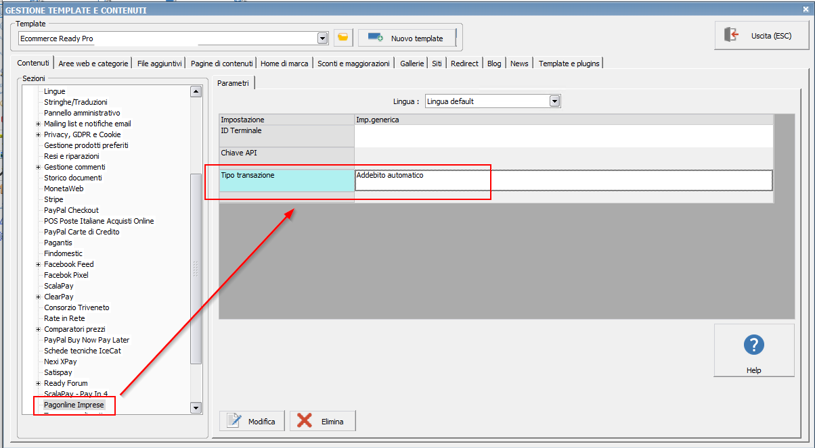
Task: Select Pannello amministrativo in sections tree
Action: click(x=82, y=113)
